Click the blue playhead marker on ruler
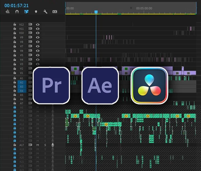The height and width of the screenshot is (171, 201). pos(96,12)
